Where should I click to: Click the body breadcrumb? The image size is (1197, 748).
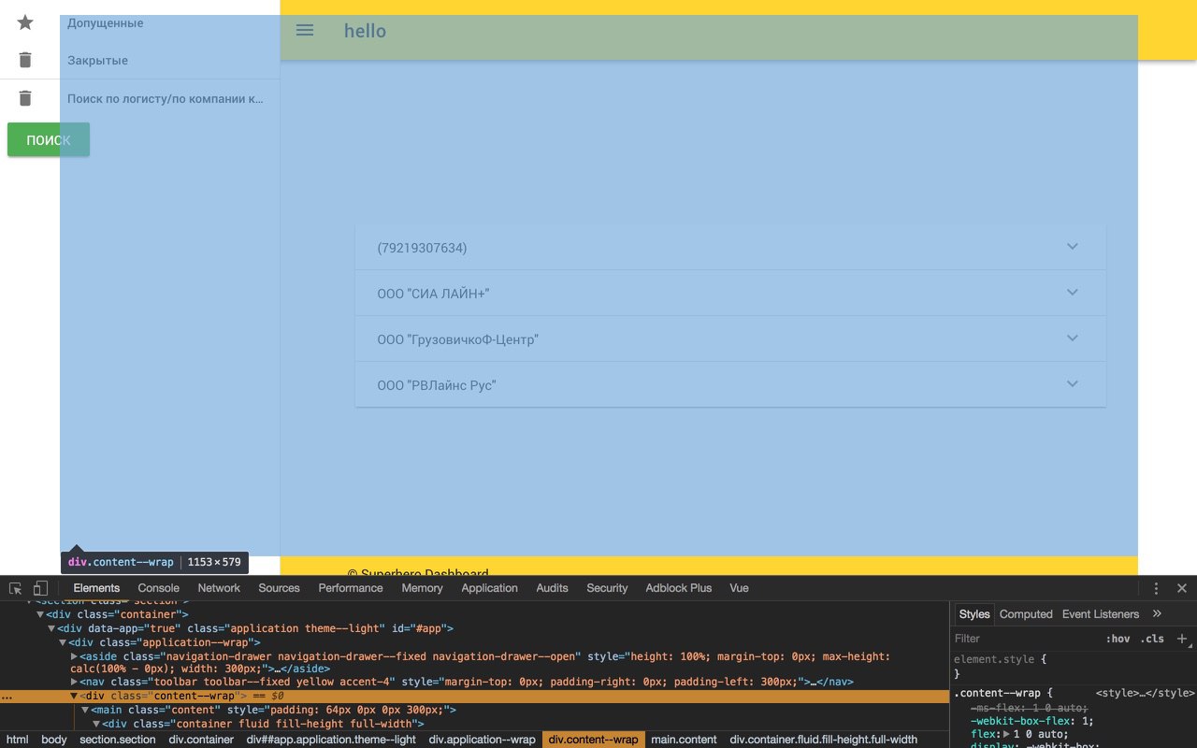pyautogui.click(x=54, y=740)
